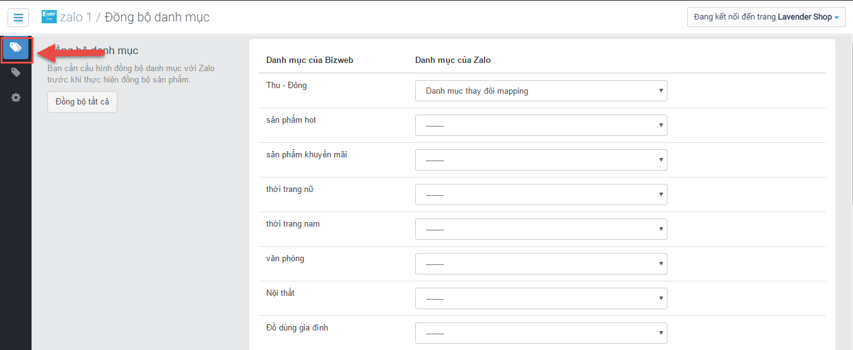Open the settings gear in the sidebar

tap(16, 98)
